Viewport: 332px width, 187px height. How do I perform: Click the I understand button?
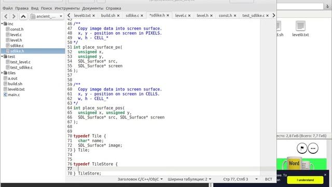coord(305,180)
